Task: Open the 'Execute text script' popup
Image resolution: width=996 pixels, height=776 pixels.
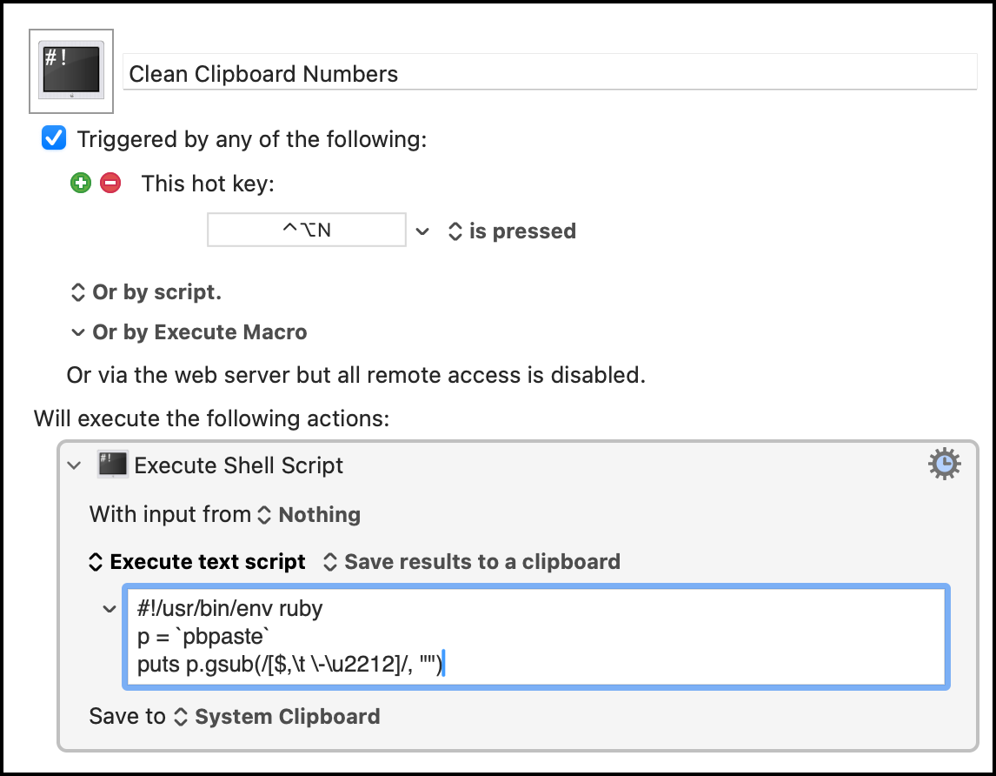Action: coord(197,562)
